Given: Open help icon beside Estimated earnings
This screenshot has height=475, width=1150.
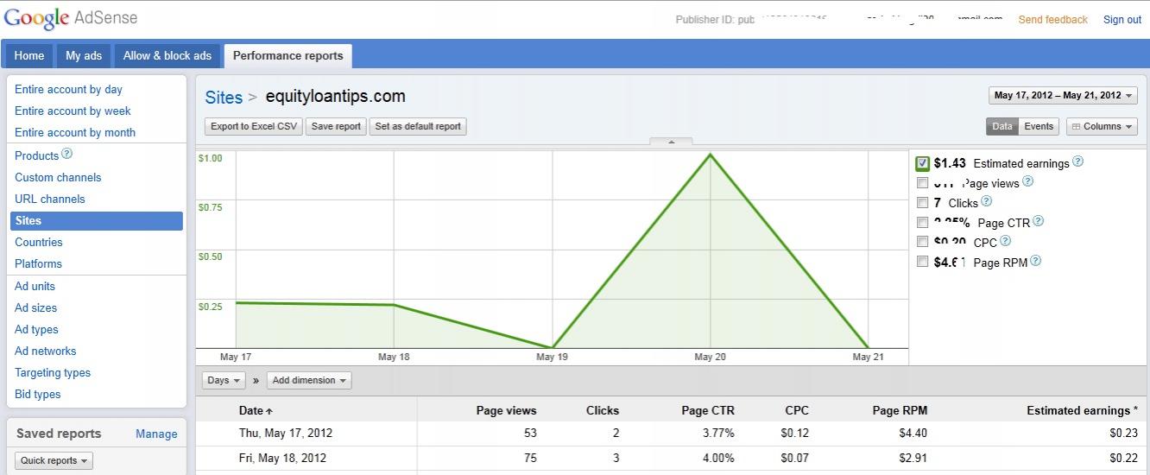Looking at the screenshot, I should coord(1077,162).
